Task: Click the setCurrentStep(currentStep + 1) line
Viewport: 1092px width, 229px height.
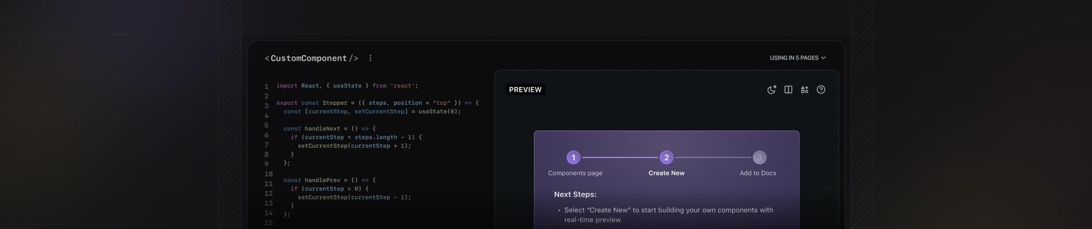Action: pos(355,146)
